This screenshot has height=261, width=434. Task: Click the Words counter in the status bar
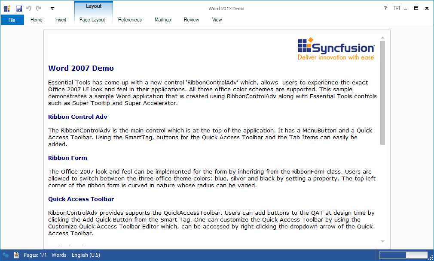[x=59, y=255]
